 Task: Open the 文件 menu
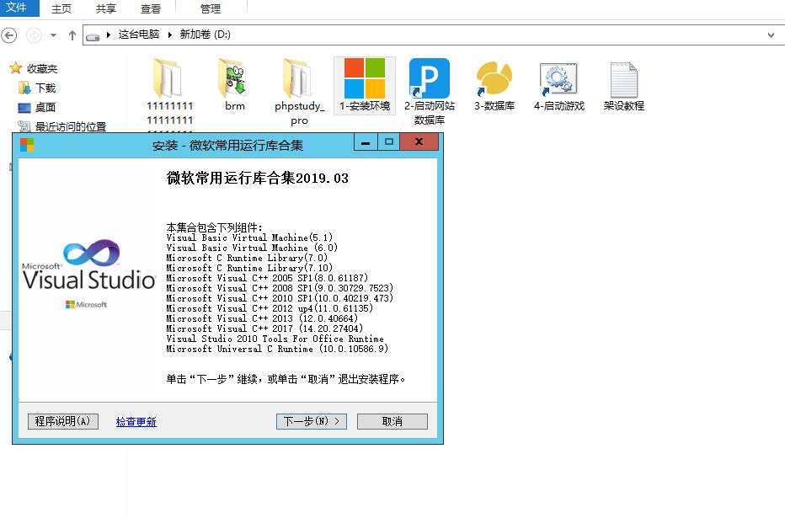tap(17, 8)
